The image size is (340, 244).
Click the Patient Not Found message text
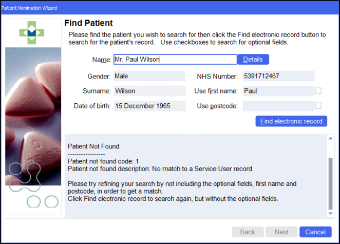pyautogui.click(x=93, y=146)
